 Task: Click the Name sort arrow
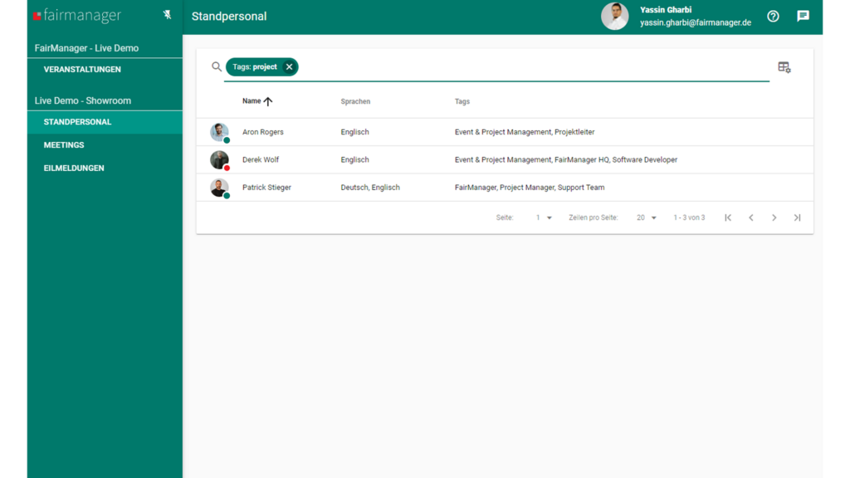(268, 100)
